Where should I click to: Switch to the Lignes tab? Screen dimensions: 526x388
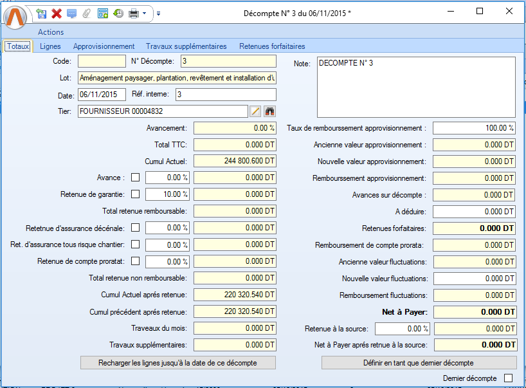50,46
